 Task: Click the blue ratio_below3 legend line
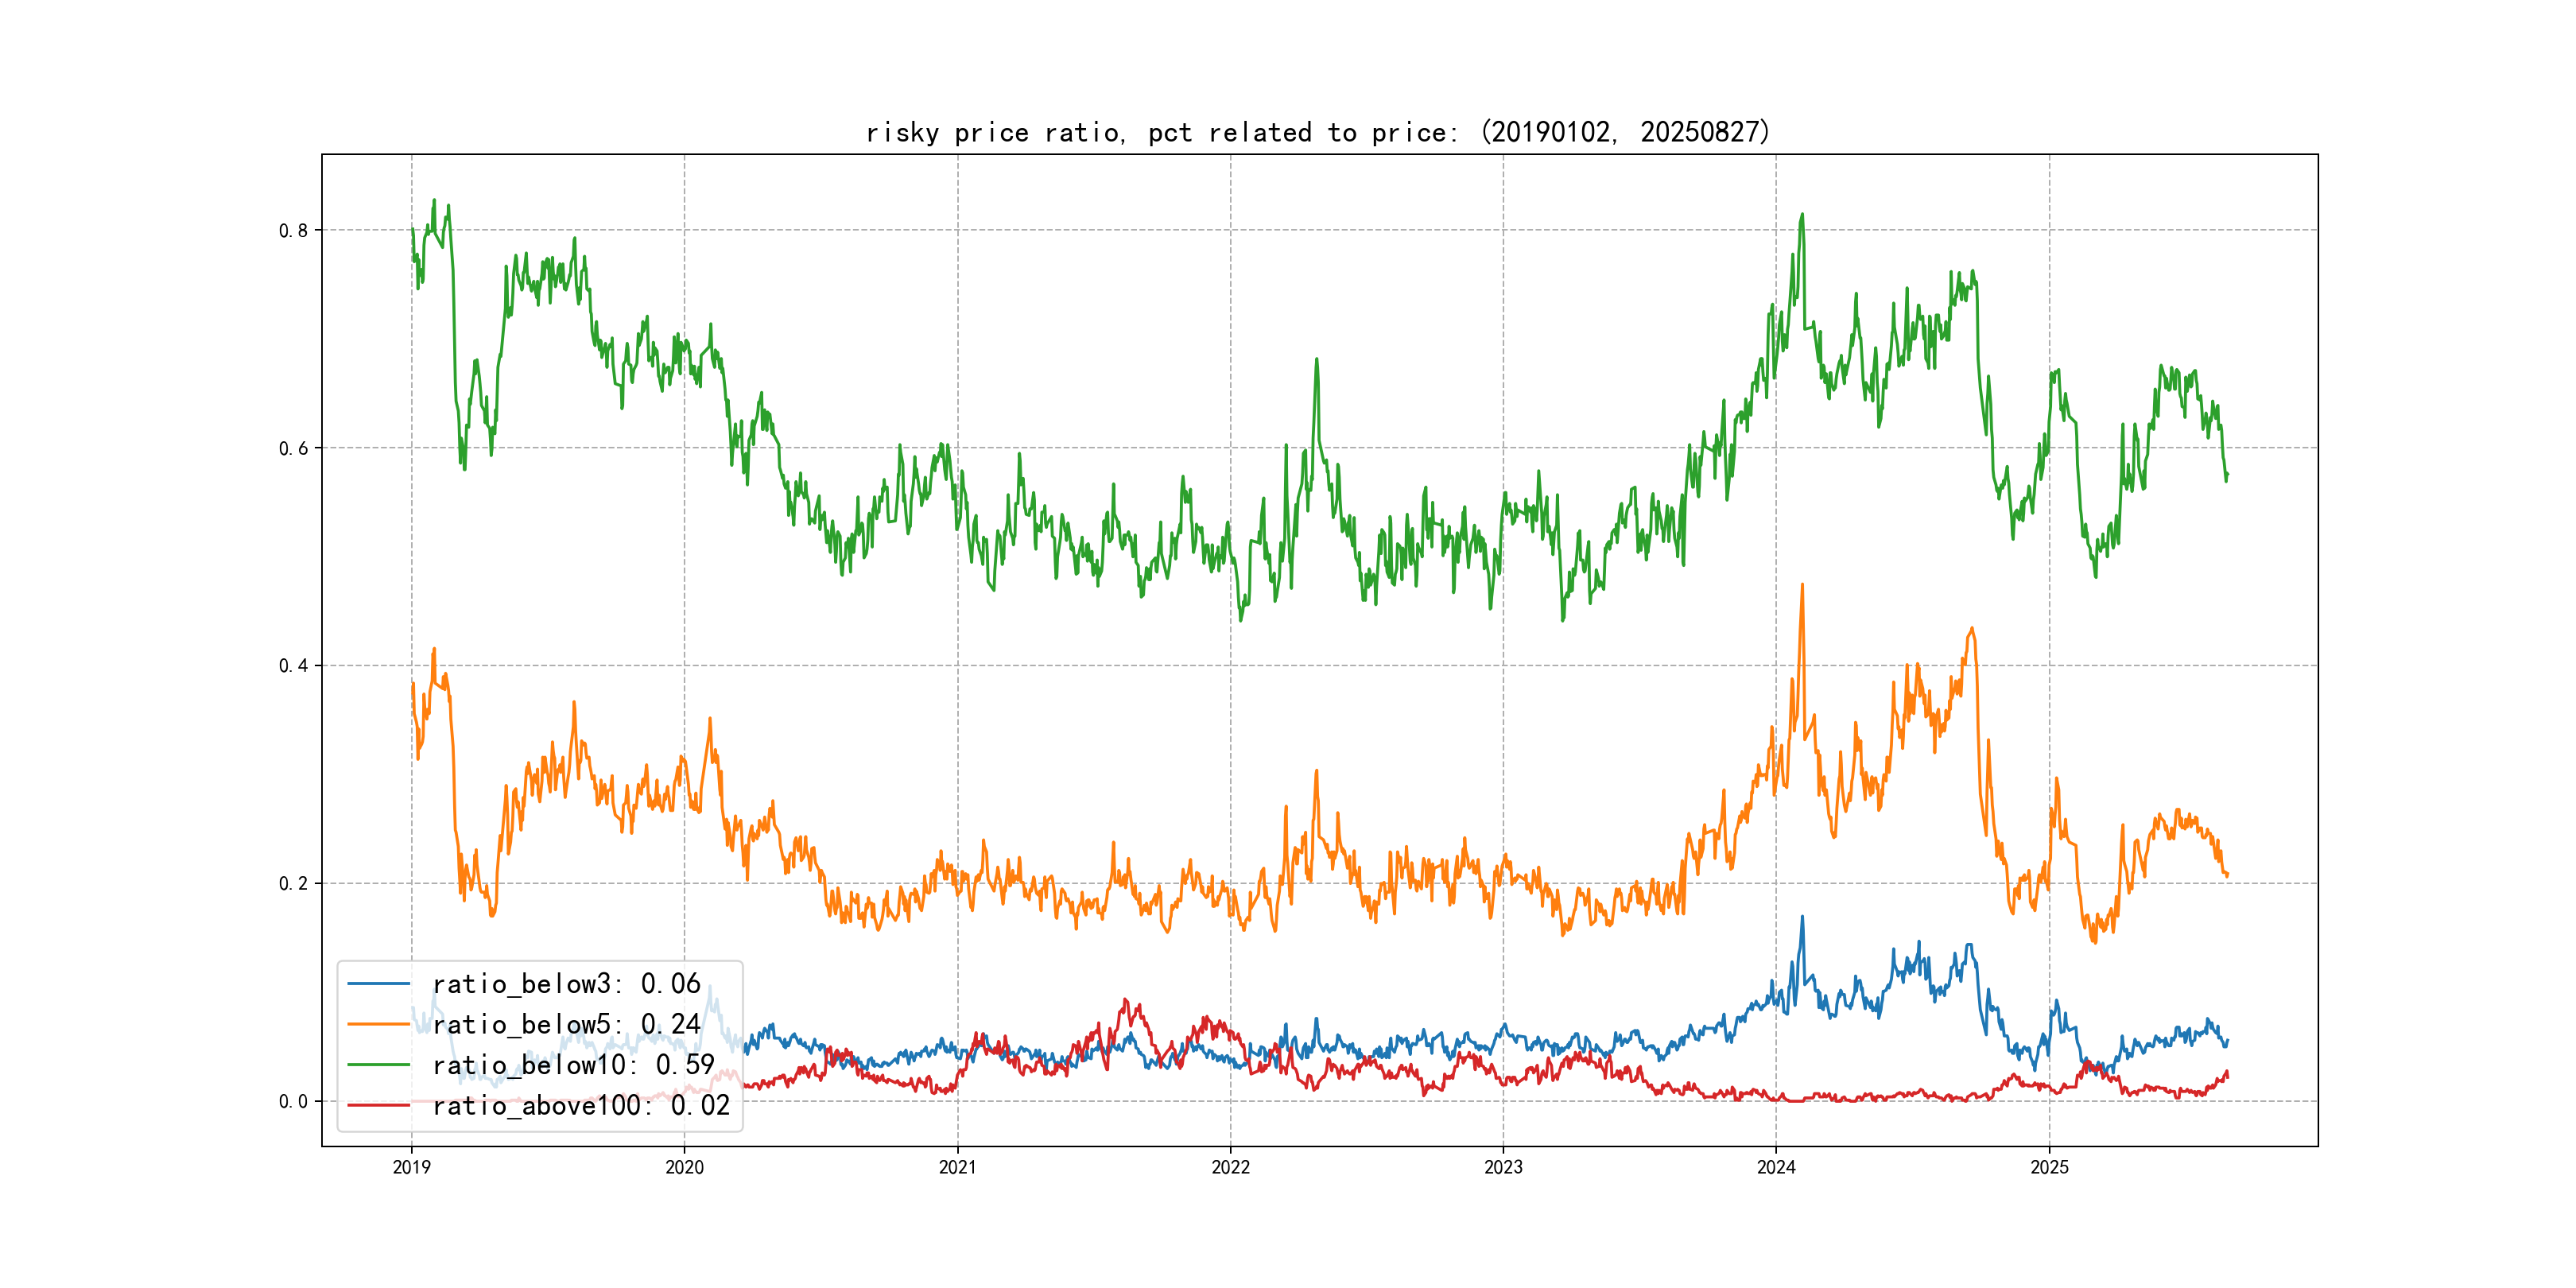point(378,984)
